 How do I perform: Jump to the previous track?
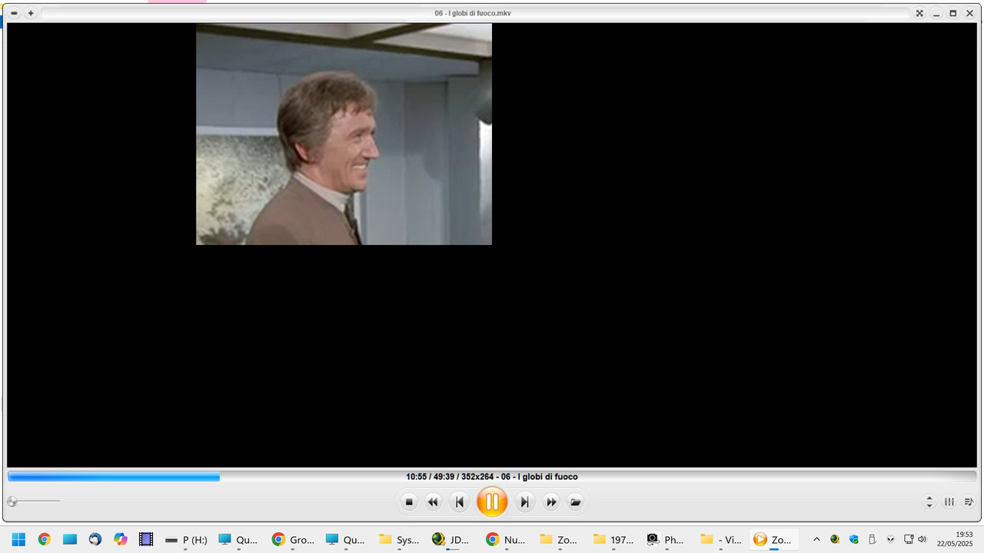[460, 502]
